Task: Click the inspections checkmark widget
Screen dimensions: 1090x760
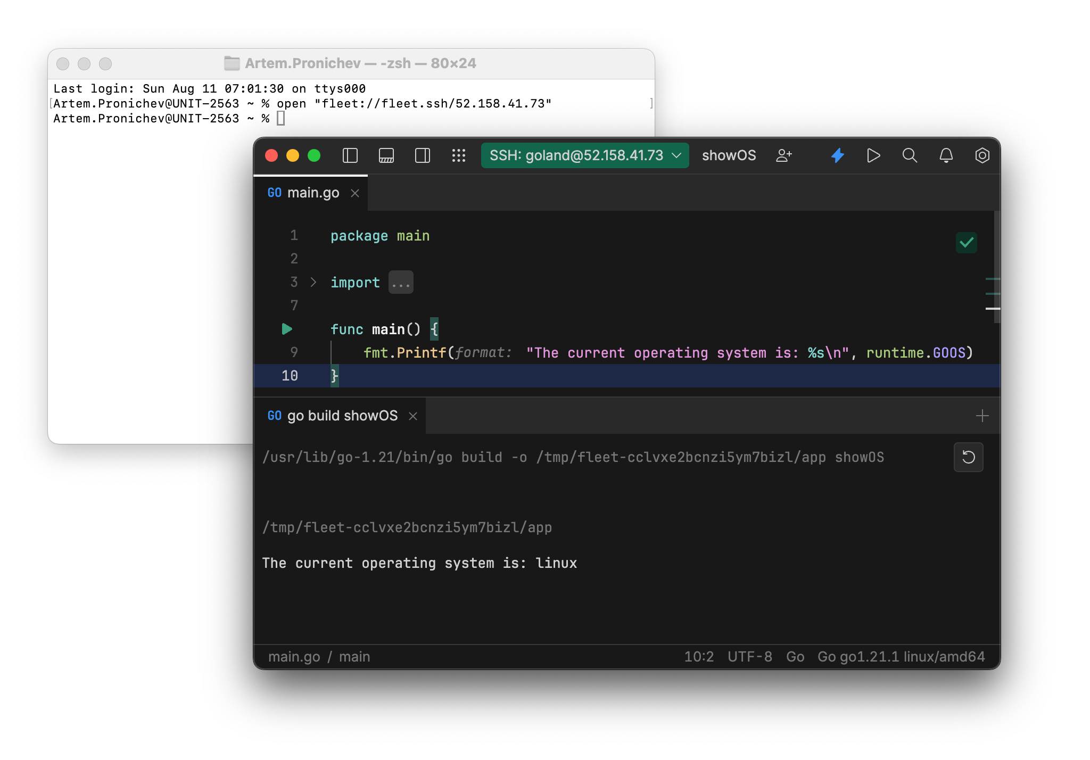Action: [x=966, y=243]
